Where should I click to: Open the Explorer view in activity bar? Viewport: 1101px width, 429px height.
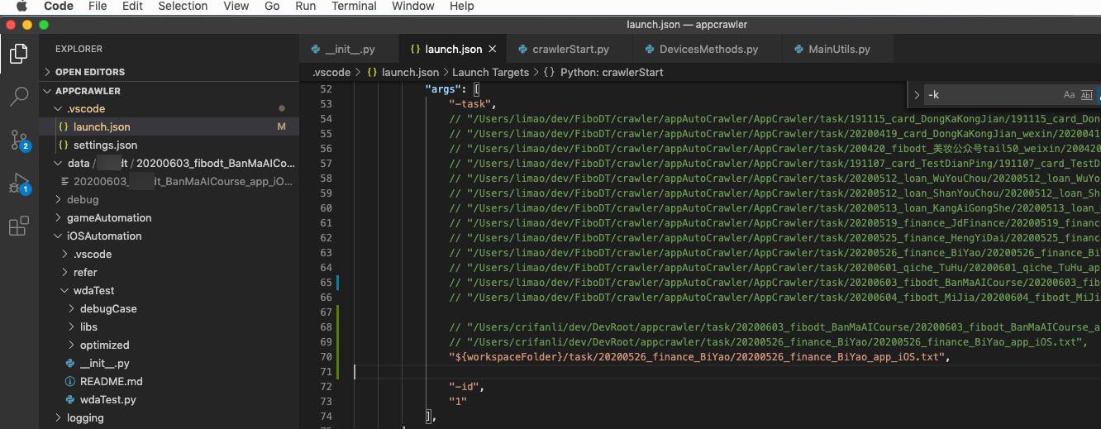click(19, 55)
